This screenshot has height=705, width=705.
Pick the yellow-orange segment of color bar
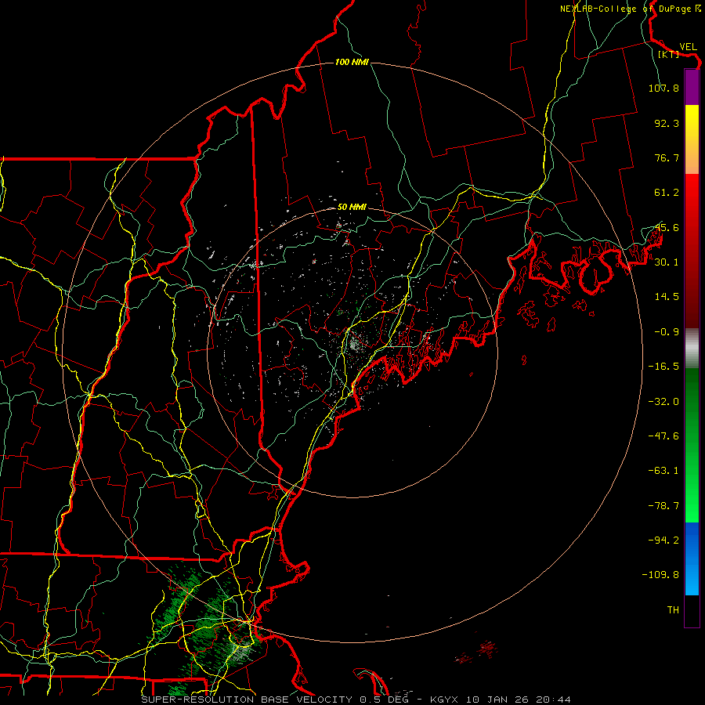(692, 139)
